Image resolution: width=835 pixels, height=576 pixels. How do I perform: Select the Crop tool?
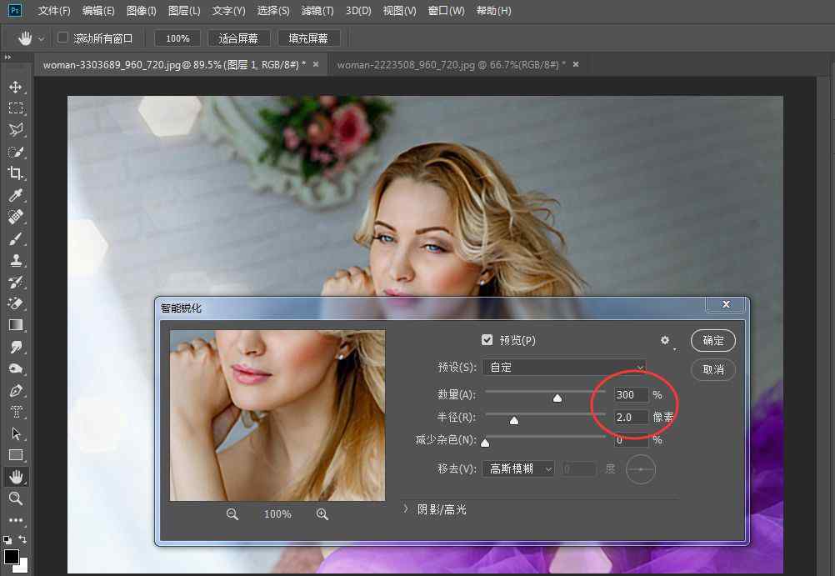pyautogui.click(x=15, y=173)
